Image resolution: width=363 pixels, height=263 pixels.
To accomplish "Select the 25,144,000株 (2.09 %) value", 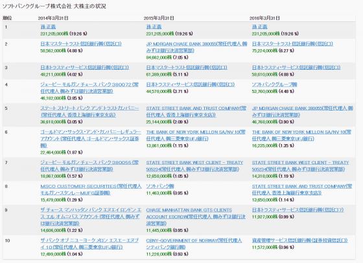I will 167,122.
